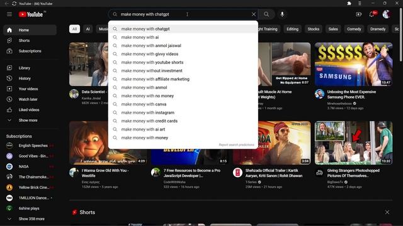Viewport: 403px width, 226px height.
Task: Open the hamburger guide menu
Action: click(x=9, y=14)
